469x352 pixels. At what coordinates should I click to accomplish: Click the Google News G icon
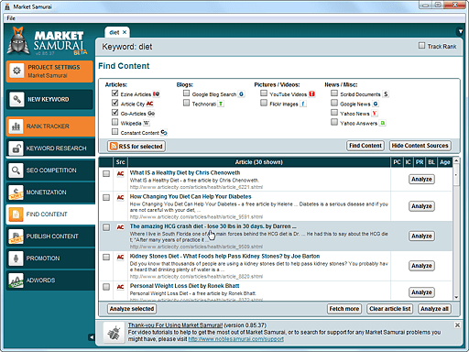tap(376, 104)
